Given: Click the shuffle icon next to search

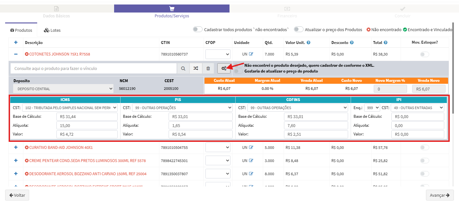Looking at the screenshot, I should [196, 68].
